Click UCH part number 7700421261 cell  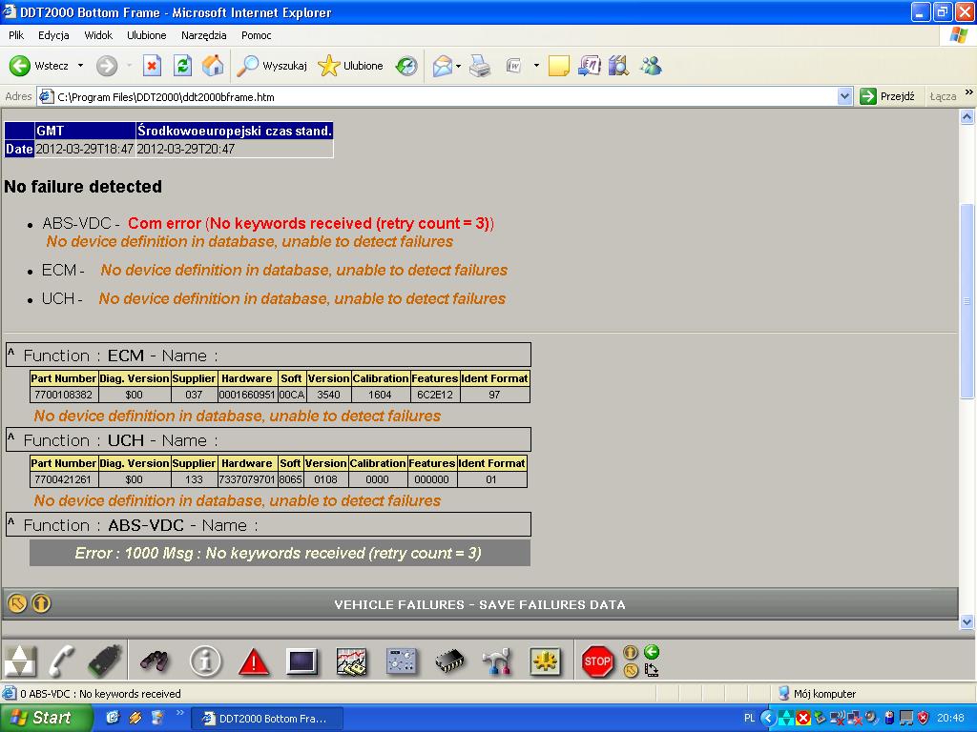[x=64, y=479]
